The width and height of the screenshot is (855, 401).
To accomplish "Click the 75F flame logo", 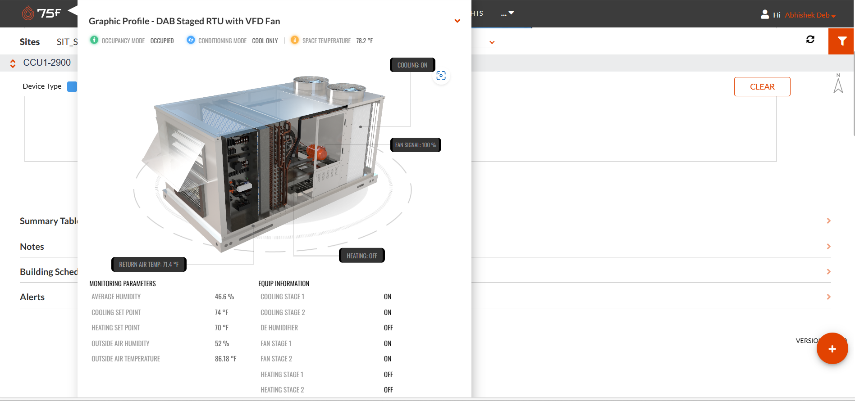I will pos(28,13).
